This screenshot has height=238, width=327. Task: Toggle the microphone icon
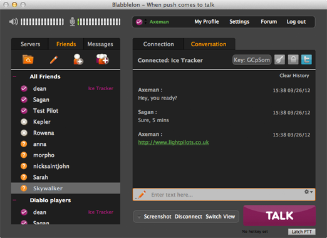tap(72, 22)
